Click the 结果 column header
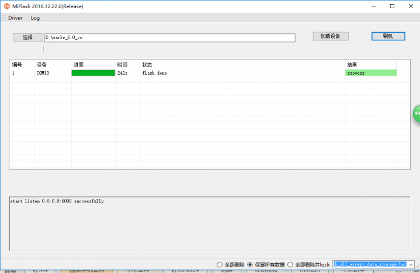Screen dimensions: 420x273 click(371, 65)
